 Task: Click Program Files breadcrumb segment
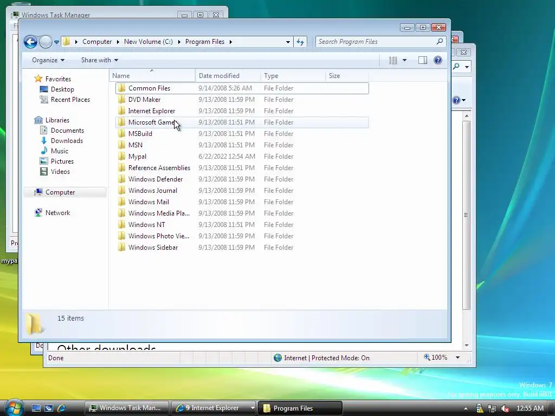coord(204,42)
